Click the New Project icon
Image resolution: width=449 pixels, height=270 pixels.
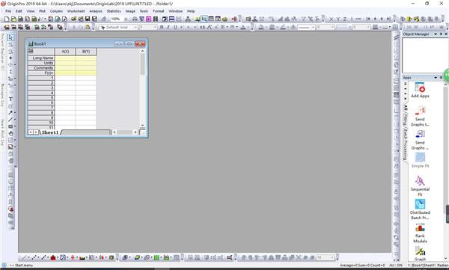tap(7, 19)
